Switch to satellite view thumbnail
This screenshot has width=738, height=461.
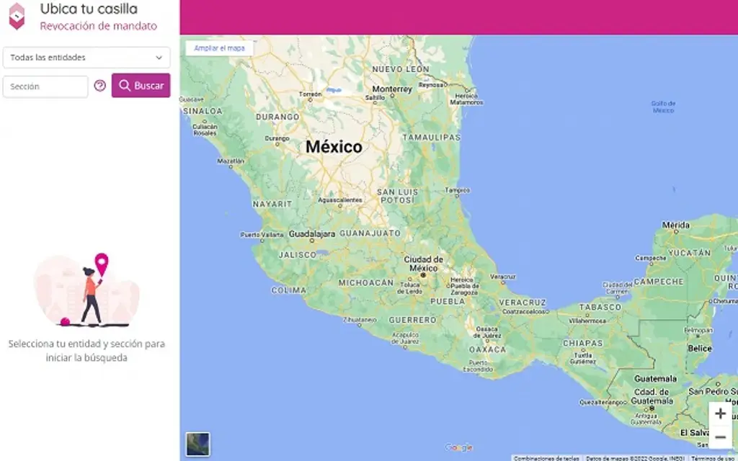197,444
